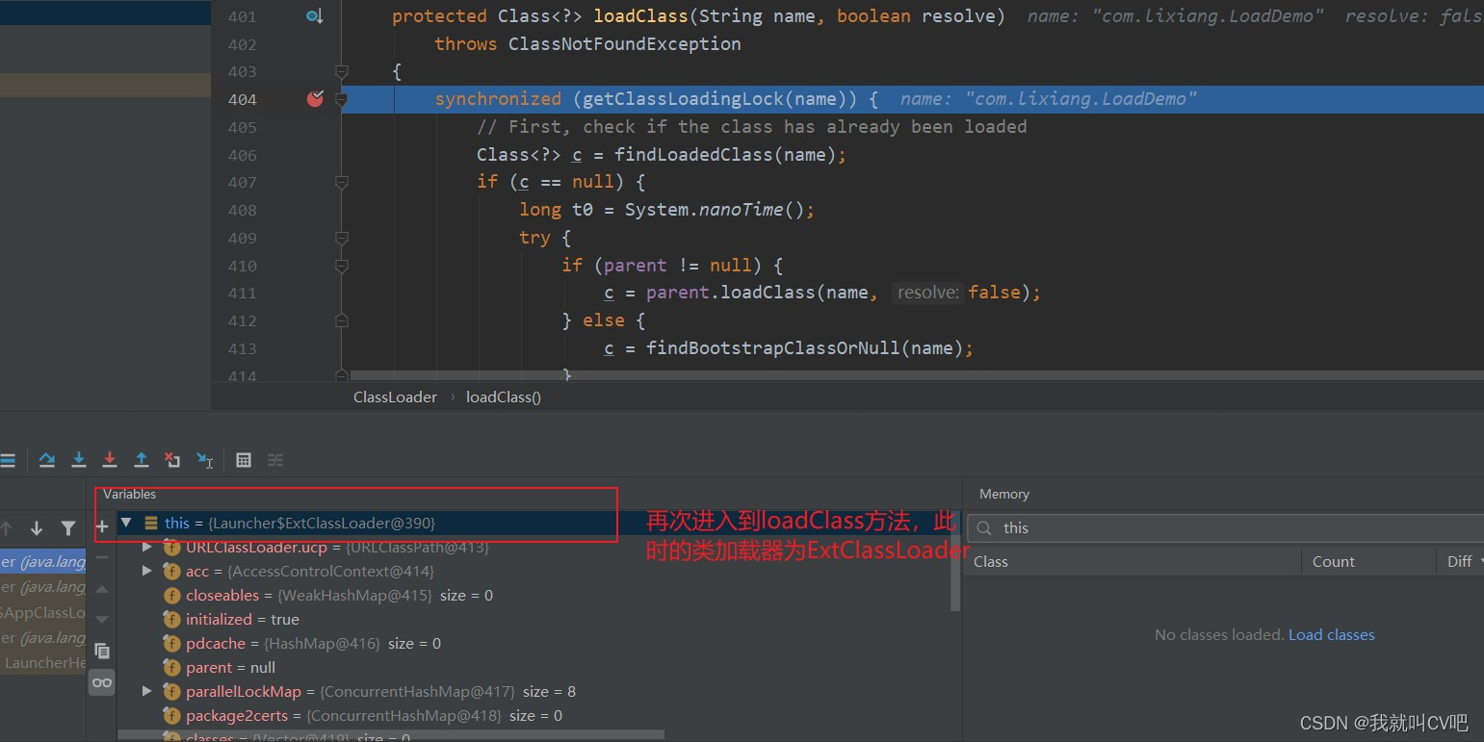Open the Evaluate Expression calculator icon
Viewport: 1484px width, 742px height.
244,460
